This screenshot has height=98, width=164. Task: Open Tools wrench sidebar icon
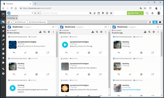[3, 69]
